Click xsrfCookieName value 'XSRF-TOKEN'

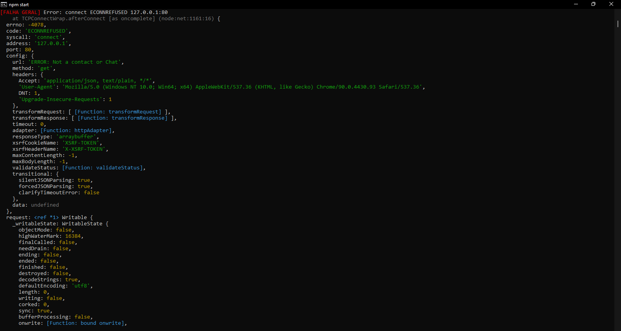[x=81, y=143]
